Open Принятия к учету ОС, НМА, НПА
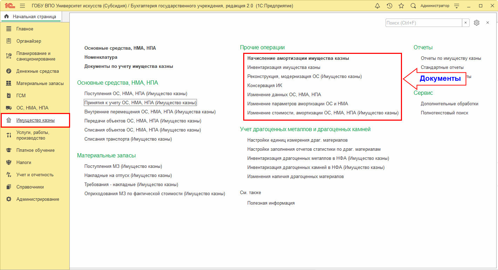 click(141, 103)
